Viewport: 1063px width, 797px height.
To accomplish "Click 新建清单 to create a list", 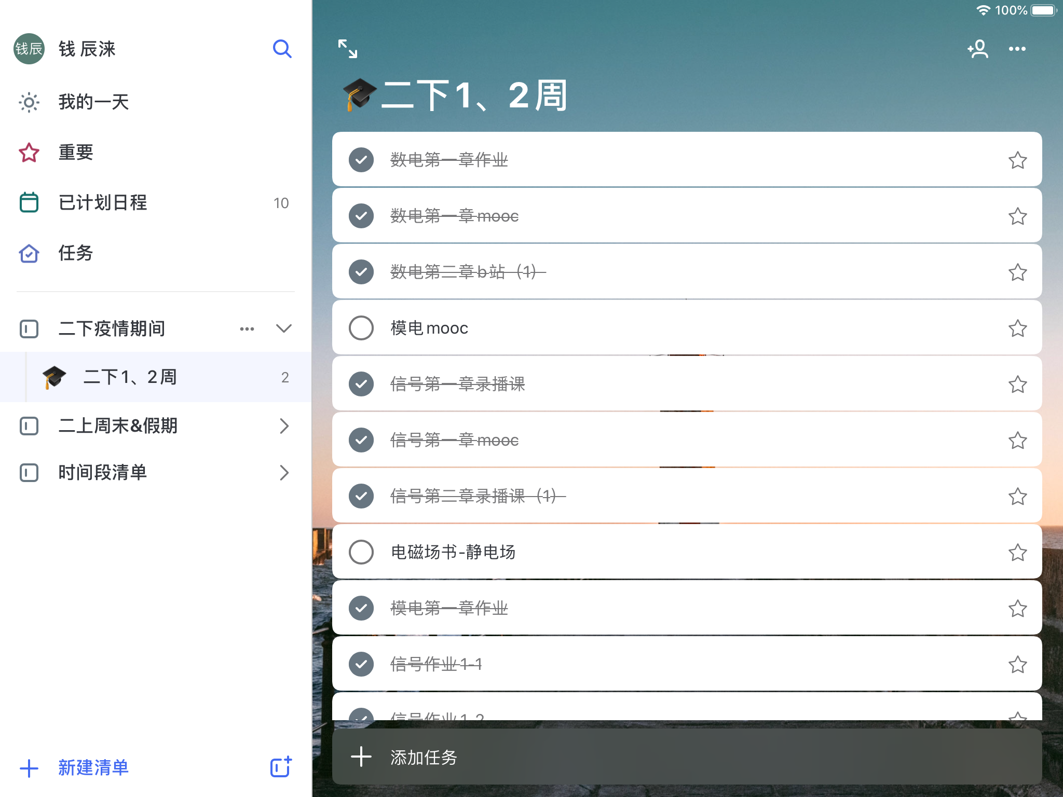I will tap(92, 768).
